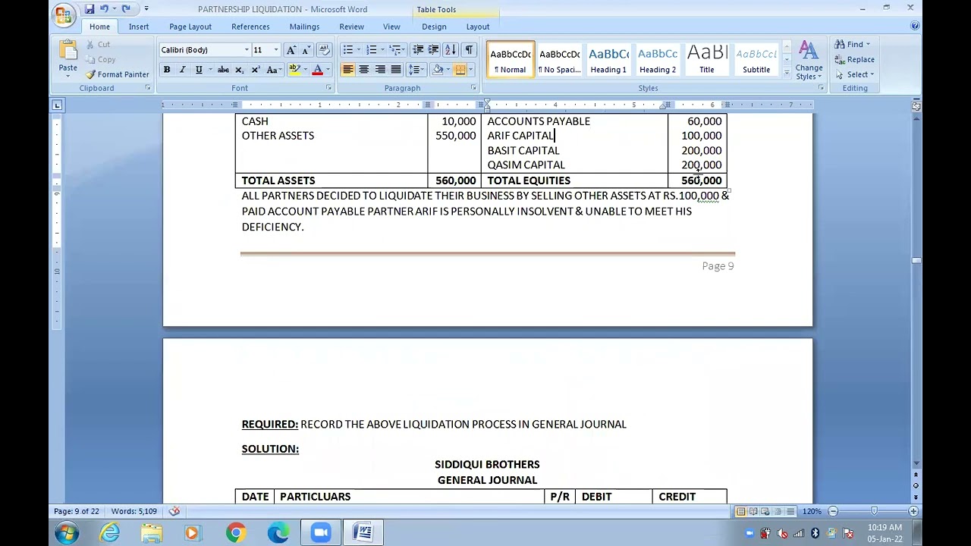971x546 pixels.
Task: Click the 120% zoom level
Action: click(812, 511)
